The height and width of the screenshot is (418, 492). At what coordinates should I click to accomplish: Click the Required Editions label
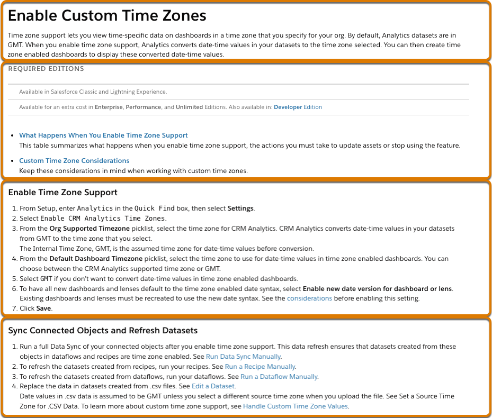coord(46,69)
